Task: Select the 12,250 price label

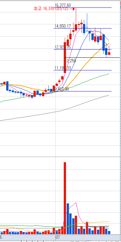Action: click(71, 61)
